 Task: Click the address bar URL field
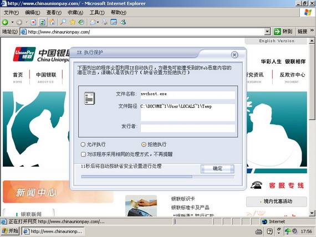pos(146,32)
